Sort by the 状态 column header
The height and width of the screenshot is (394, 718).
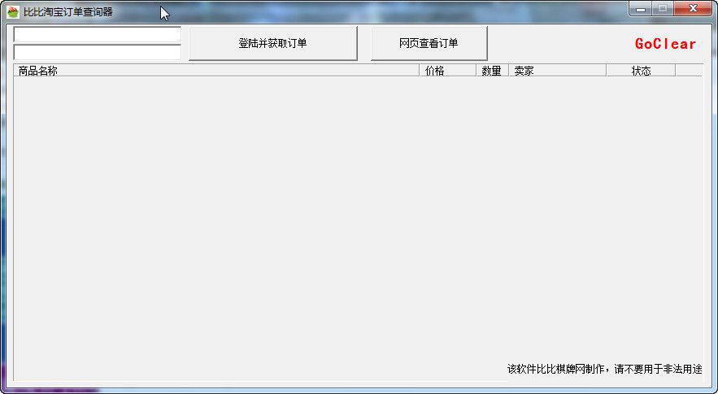[x=641, y=71]
